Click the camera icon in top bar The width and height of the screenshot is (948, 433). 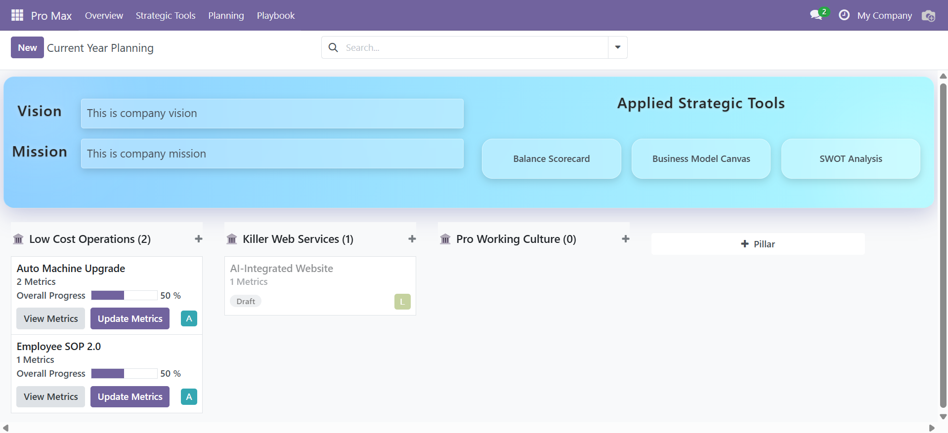(x=928, y=16)
